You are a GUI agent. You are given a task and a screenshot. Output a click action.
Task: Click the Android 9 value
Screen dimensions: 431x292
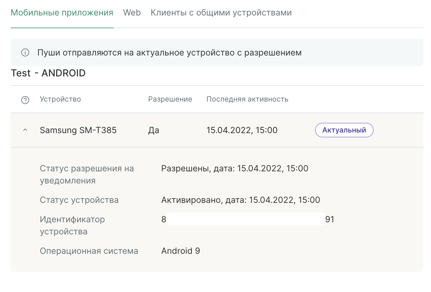[x=181, y=251]
